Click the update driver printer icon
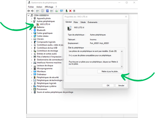 [56, 11]
